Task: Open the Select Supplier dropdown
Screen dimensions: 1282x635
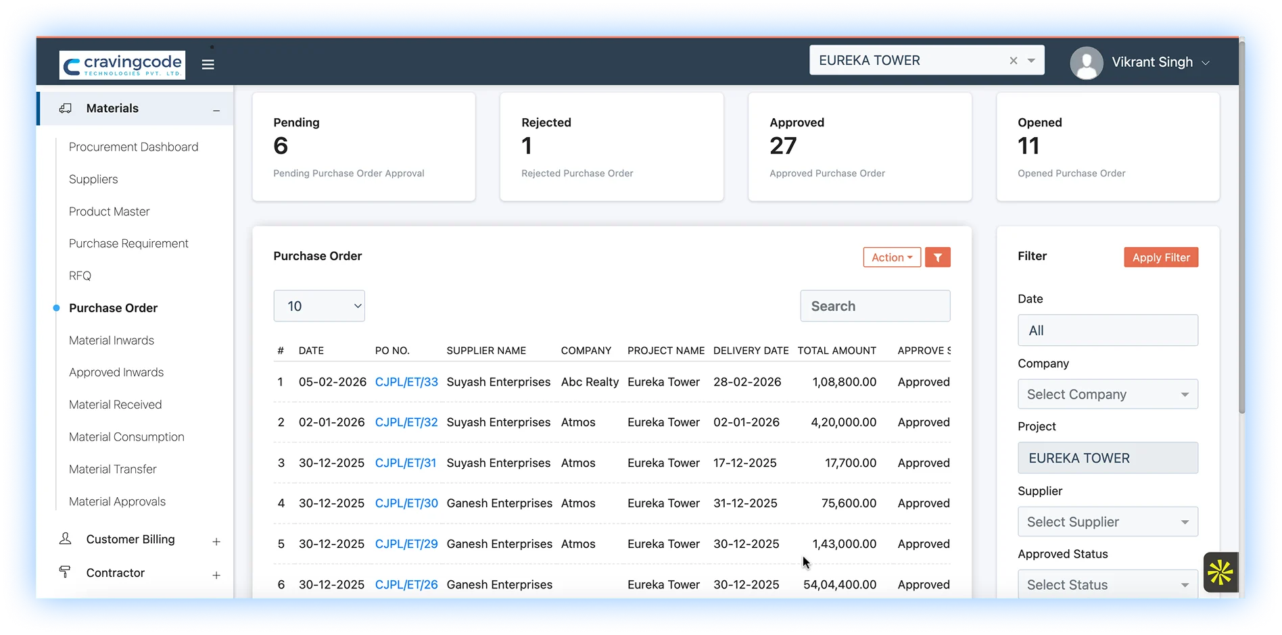Action: coord(1108,522)
